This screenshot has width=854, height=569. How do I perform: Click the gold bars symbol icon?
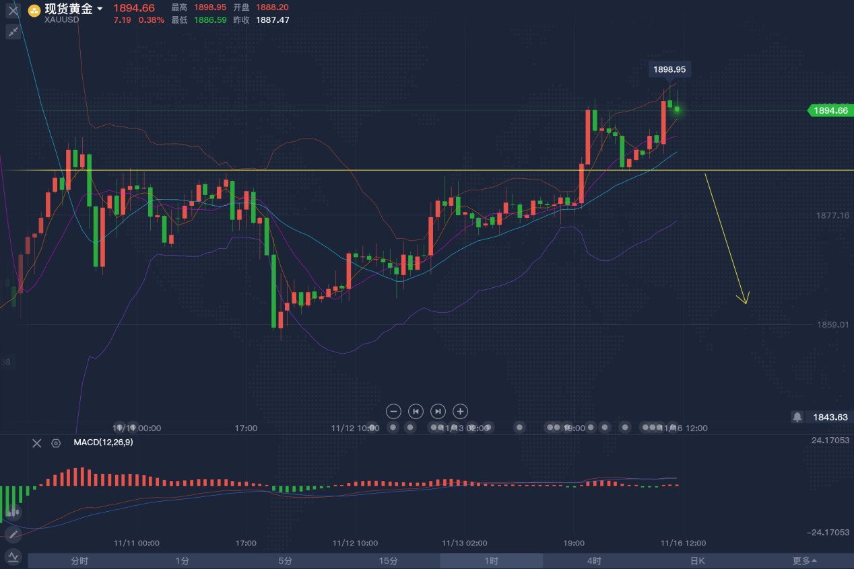point(34,11)
